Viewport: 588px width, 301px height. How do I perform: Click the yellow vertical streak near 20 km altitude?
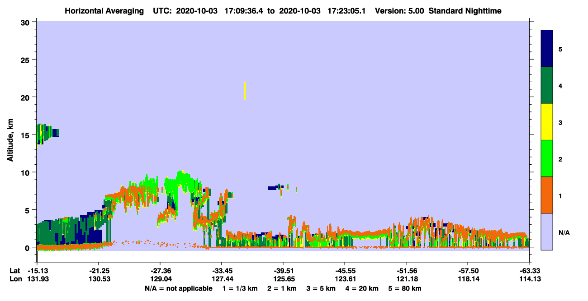(x=245, y=91)
